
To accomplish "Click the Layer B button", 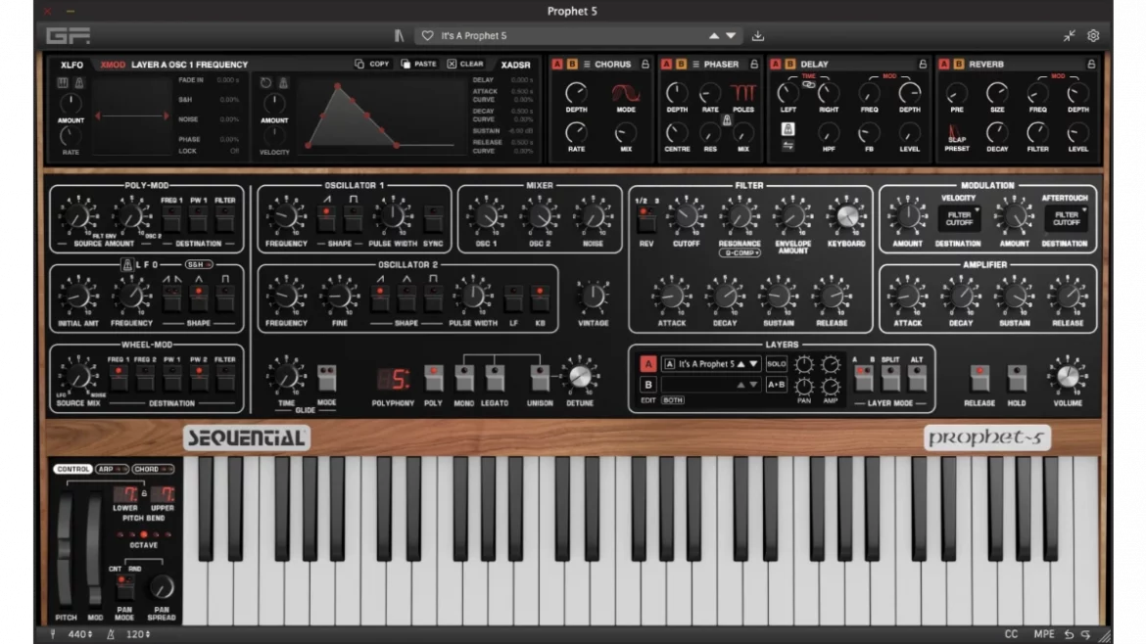I will coord(648,385).
